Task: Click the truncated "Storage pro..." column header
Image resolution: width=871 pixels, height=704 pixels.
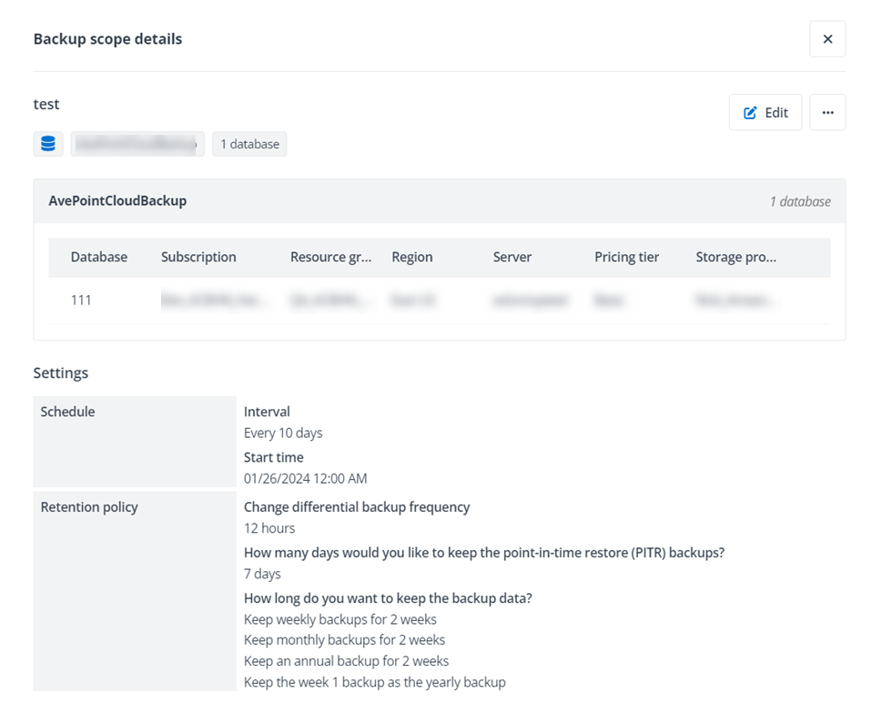Action: (x=735, y=257)
